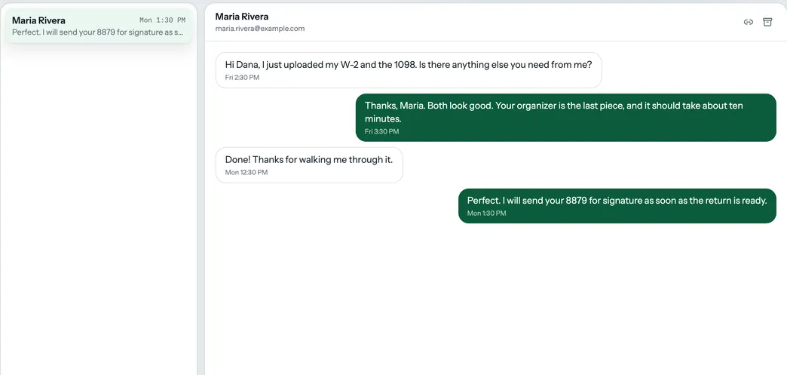The height and width of the screenshot is (375, 787).
Task: Click the copy link icon in conversation header
Action: 748,22
